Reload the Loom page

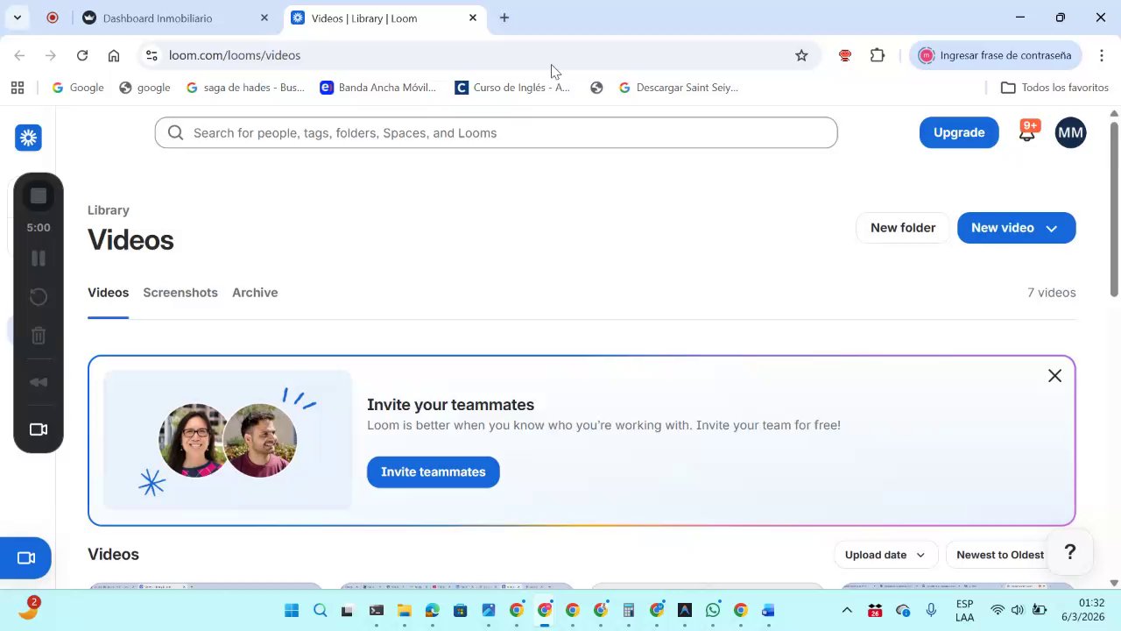(x=82, y=55)
